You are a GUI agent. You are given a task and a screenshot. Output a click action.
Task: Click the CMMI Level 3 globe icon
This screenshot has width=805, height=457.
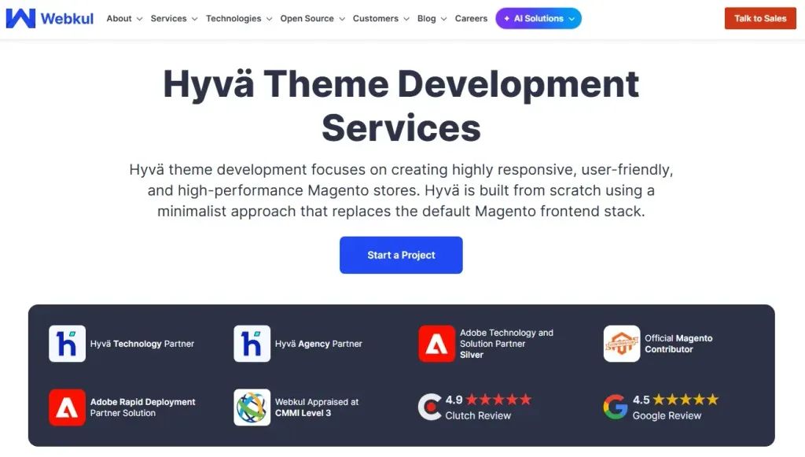[x=252, y=407]
